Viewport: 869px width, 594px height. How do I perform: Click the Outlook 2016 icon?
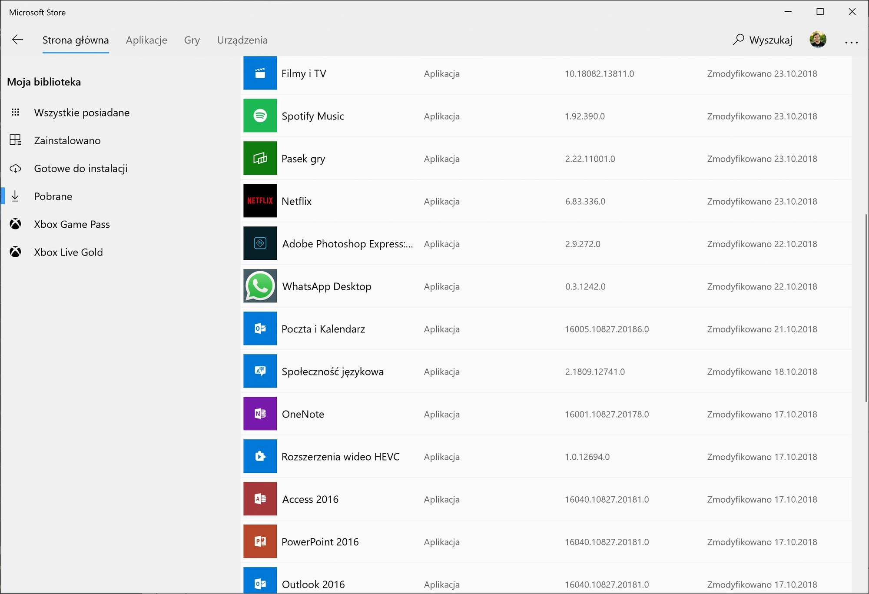tap(260, 581)
